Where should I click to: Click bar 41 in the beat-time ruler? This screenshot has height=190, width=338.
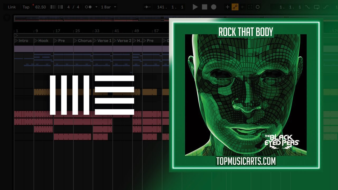coord(117,31)
